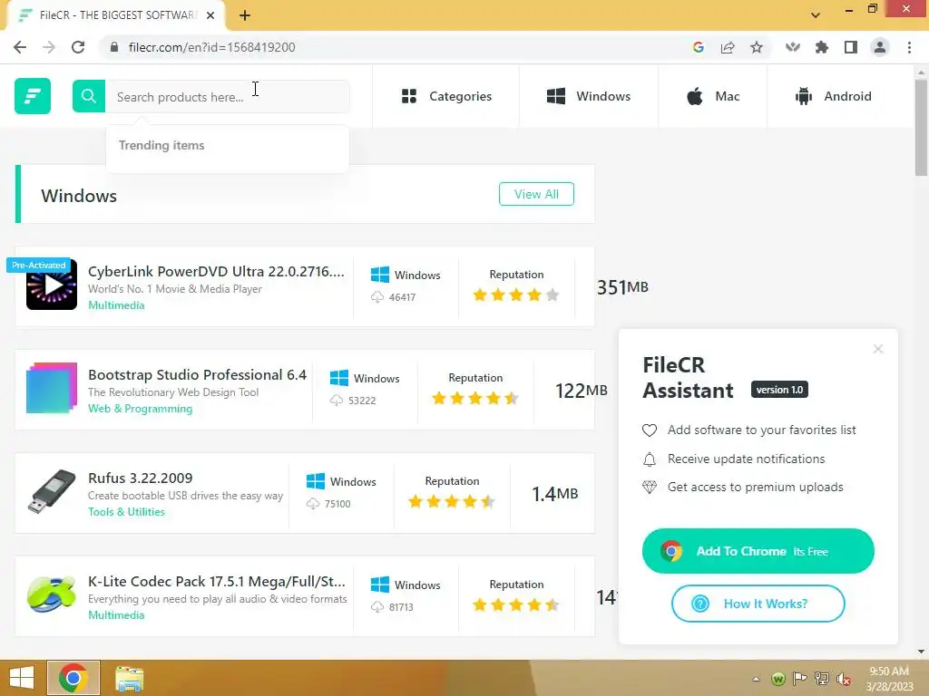Viewport: 929px width, 696px height.
Task: Click the green search magnifier button
Action: click(x=89, y=96)
